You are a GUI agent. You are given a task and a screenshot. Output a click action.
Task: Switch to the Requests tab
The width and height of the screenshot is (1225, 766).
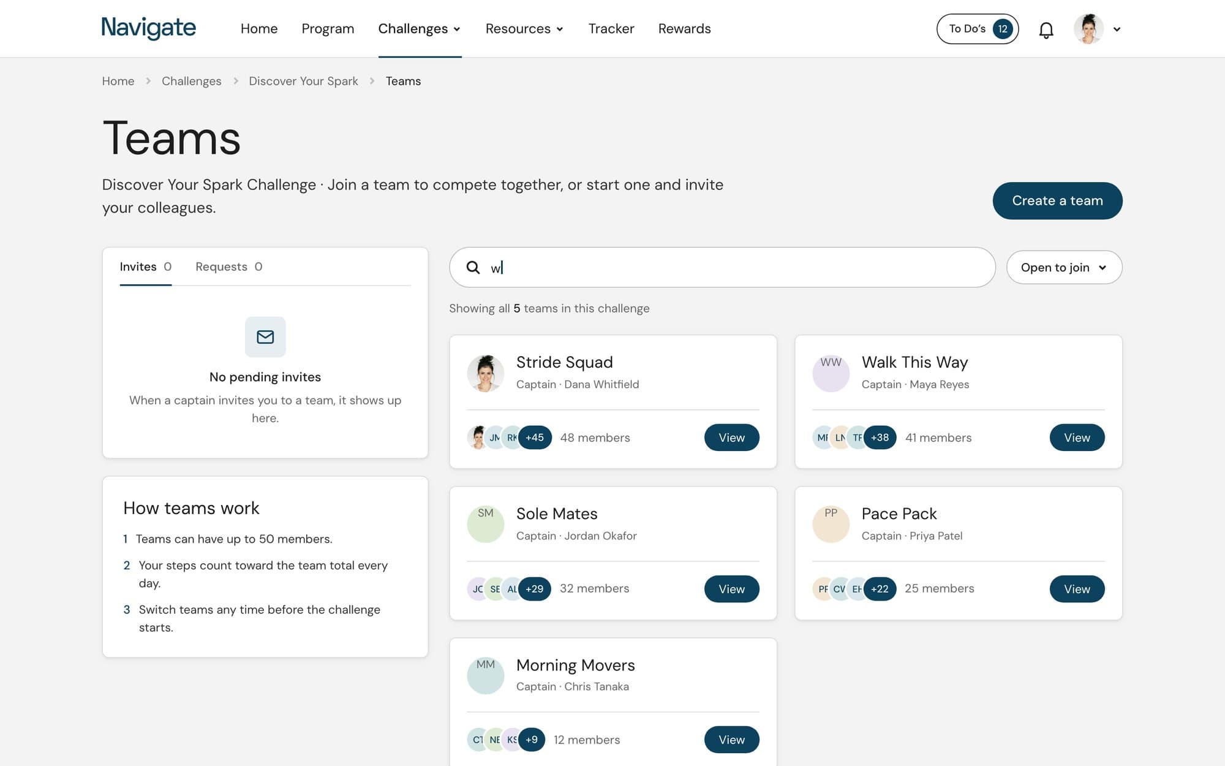(x=229, y=267)
